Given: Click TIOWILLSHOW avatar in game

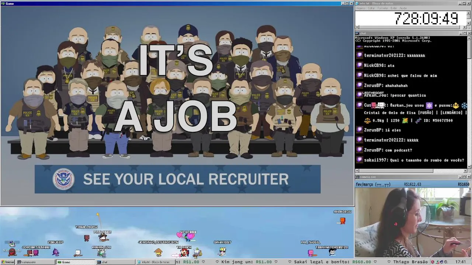Looking at the screenshot, I should [x=86, y=238].
